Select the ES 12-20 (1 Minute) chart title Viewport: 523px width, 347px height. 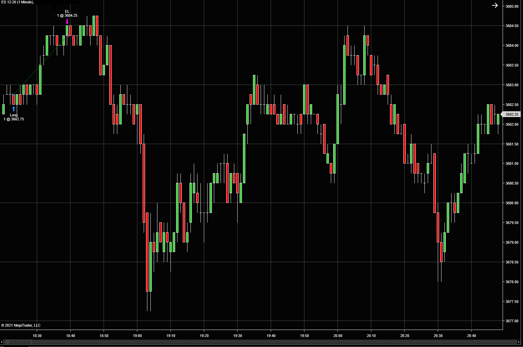17,2
